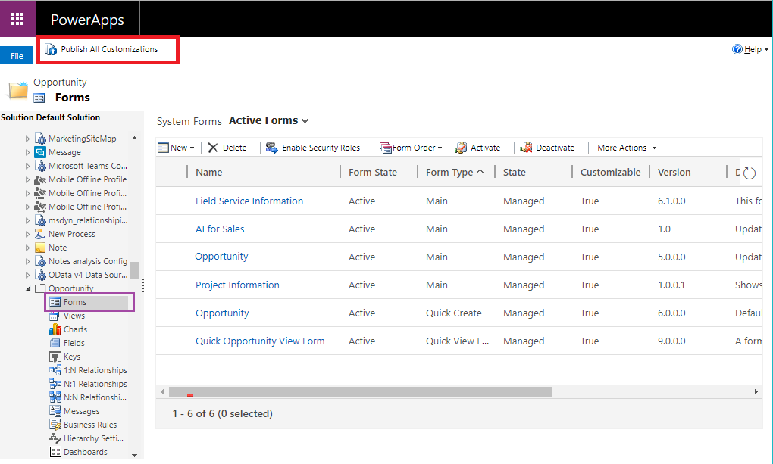Sort by the Version column header
Viewport: 773px width, 464px height.
(674, 173)
